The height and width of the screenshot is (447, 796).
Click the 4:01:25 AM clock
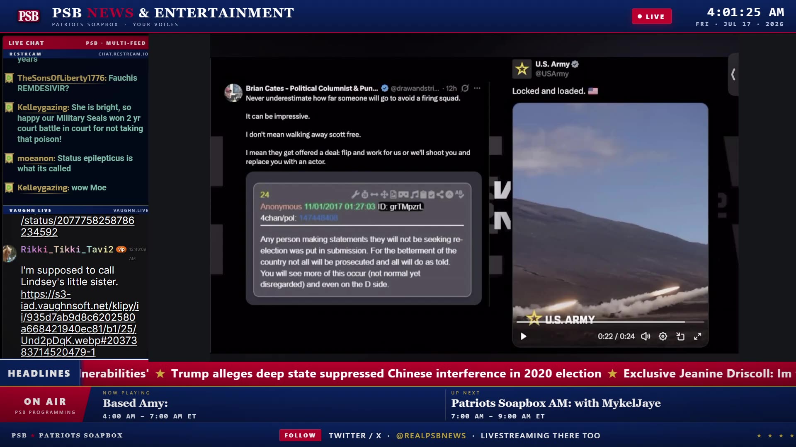(x=745, y=12)
